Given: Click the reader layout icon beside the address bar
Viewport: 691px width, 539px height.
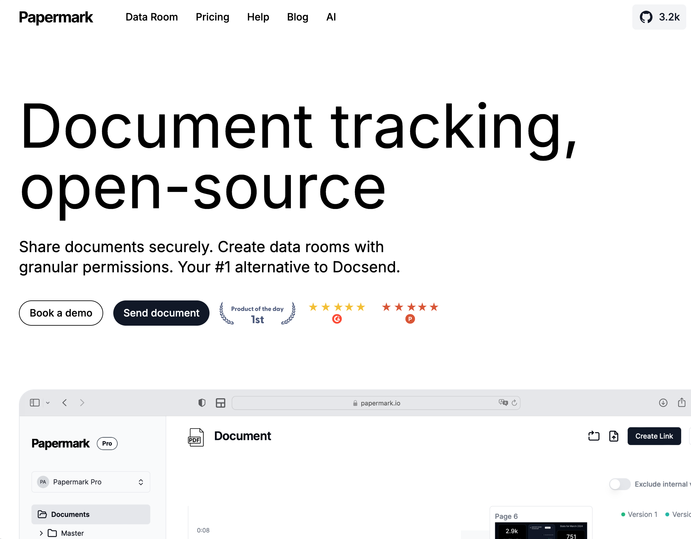Looking at the screenshot, I should point(220,403).
